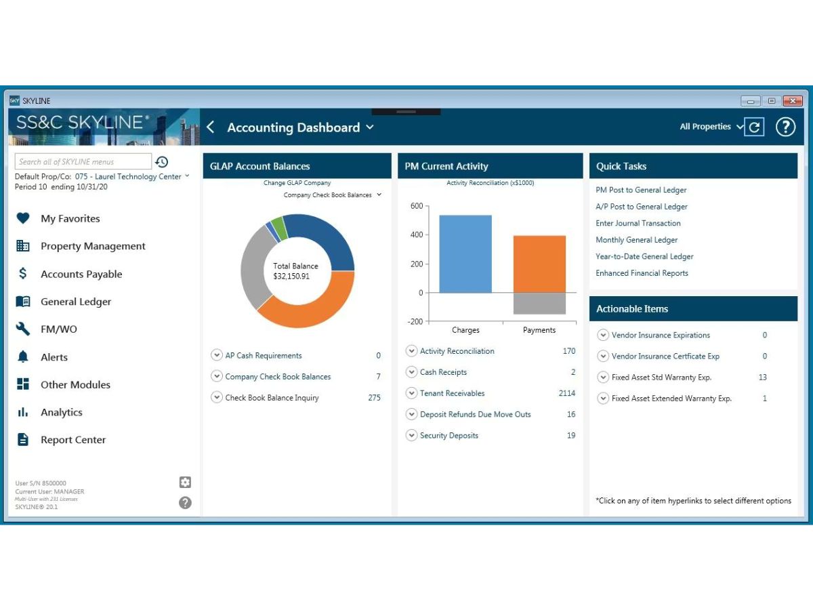This screenshot has width=813, height=610.
Task: Click the Property Management building icon
Action: [x=23, y=246]
